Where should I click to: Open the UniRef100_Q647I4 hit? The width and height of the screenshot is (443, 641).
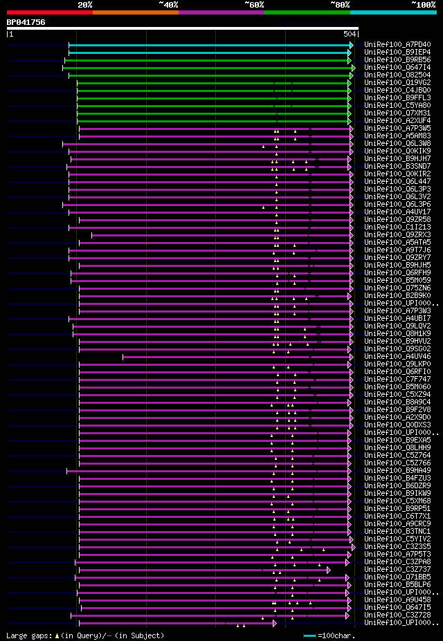(397, 68)
